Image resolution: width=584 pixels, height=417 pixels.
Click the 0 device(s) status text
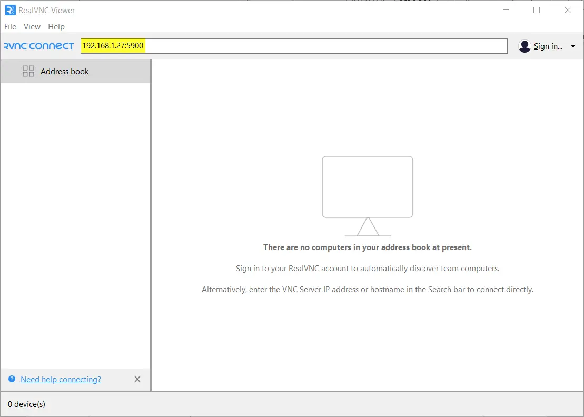coord(26,404)
